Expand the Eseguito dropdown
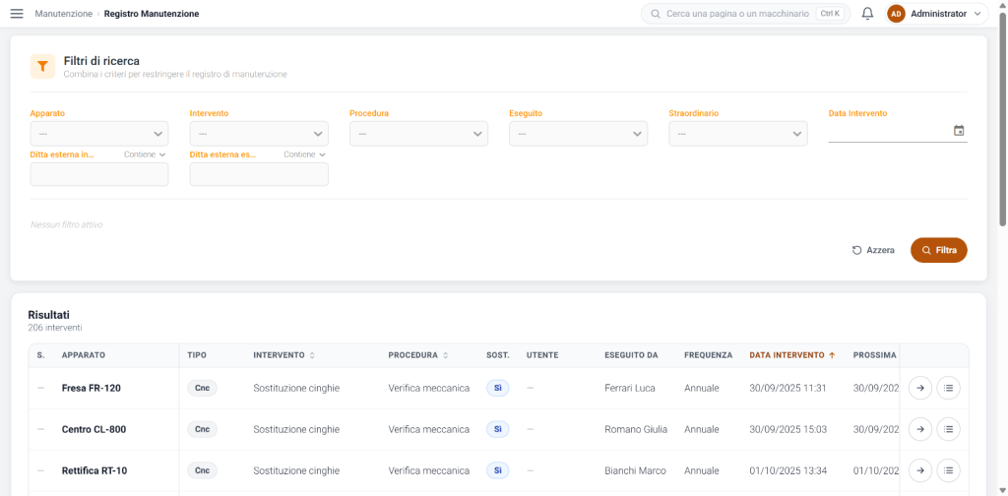1008x496 pixels. click(578, 134)
